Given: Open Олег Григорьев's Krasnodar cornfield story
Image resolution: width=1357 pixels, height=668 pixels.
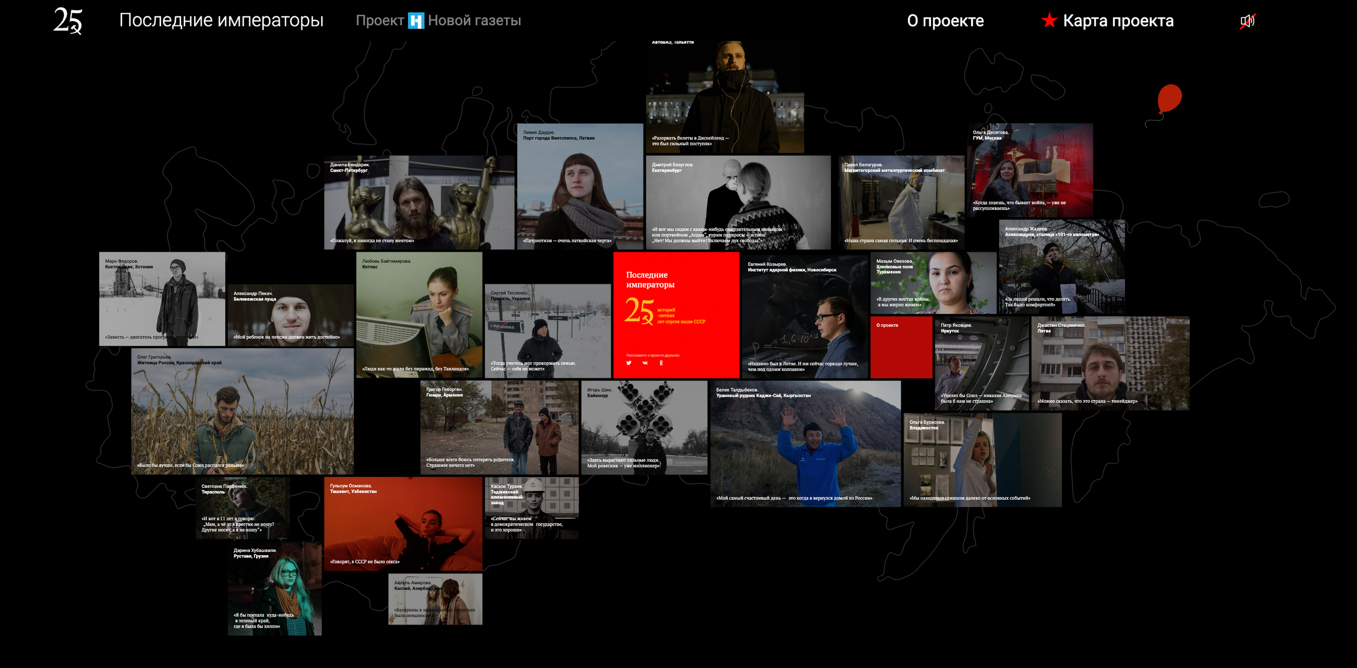Looking at the screenshot, I should point(242,411).
